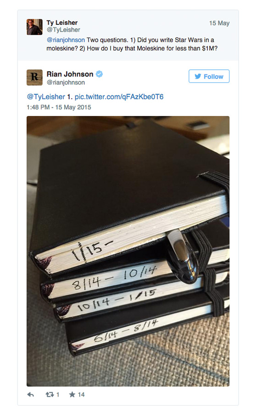Click the favorite star icon
The width and height of the screenshot is (257, 418).
tap(72, 394)
